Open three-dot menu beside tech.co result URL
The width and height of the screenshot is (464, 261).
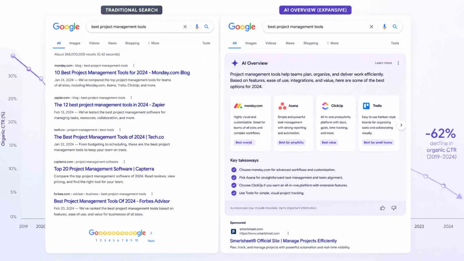(x=120, y=130)
